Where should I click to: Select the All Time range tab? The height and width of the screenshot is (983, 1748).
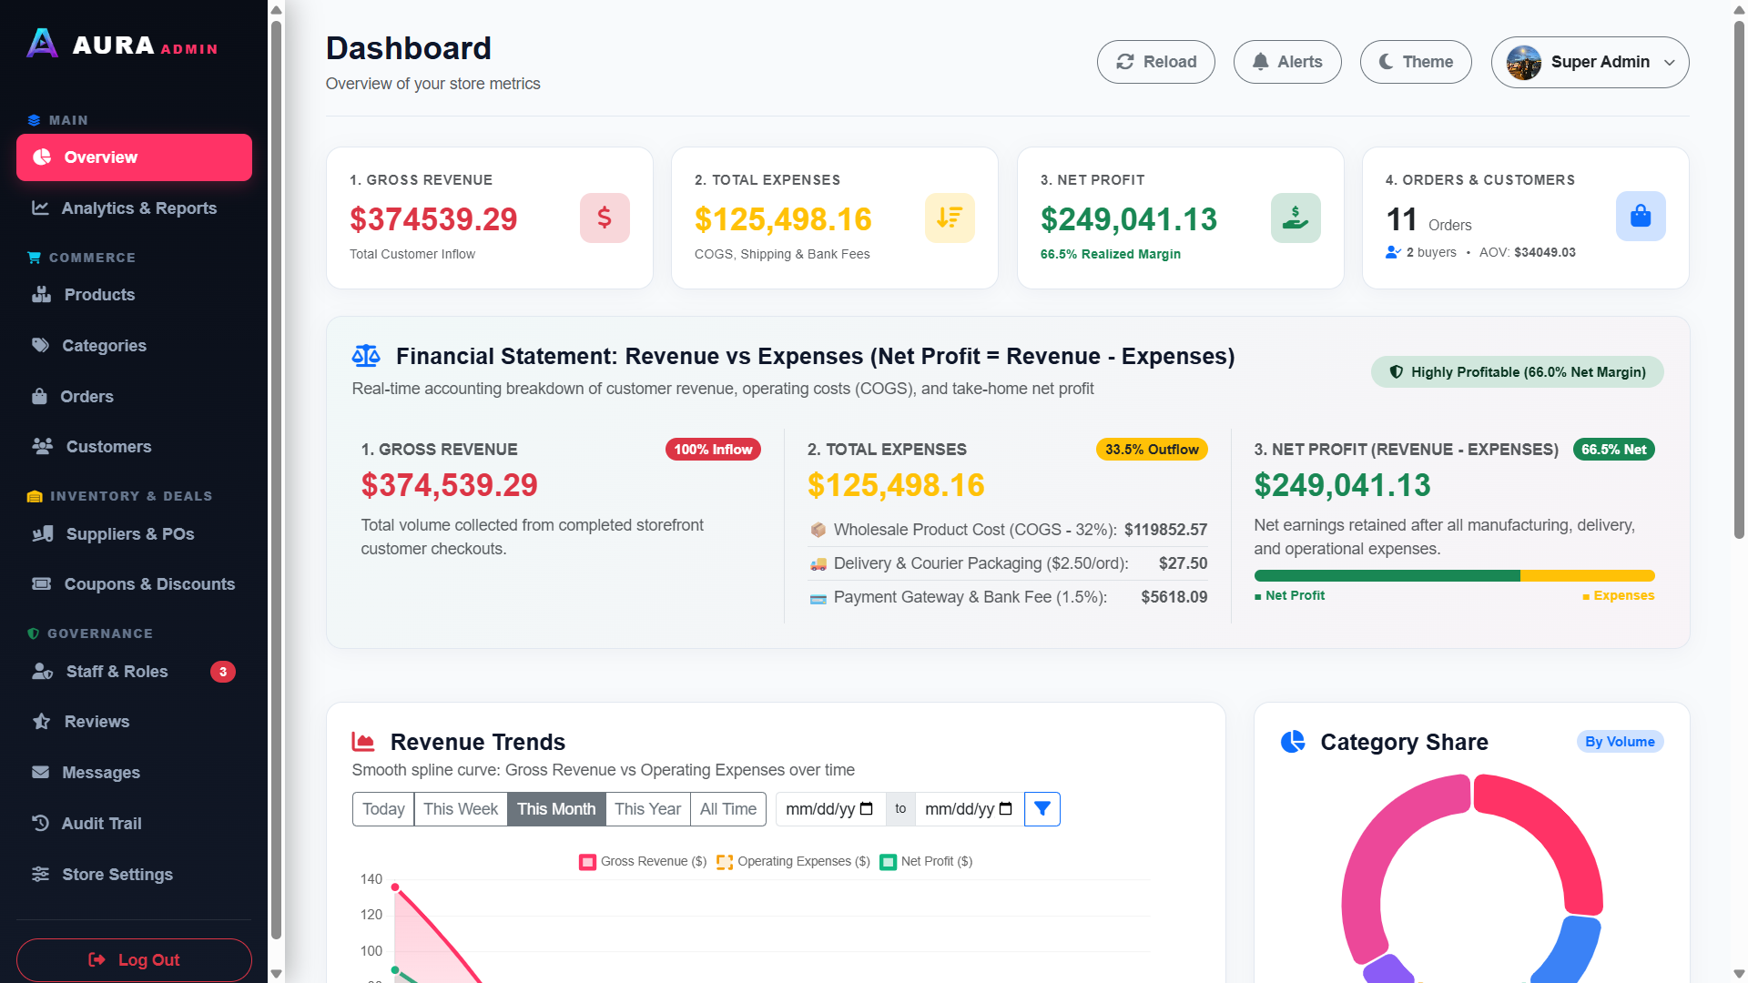tap(728, 809)
